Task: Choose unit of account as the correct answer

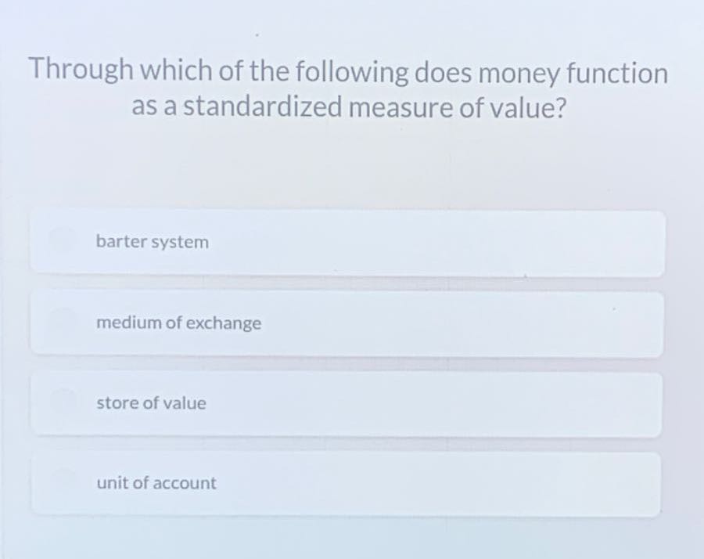Action: point(344,483)
